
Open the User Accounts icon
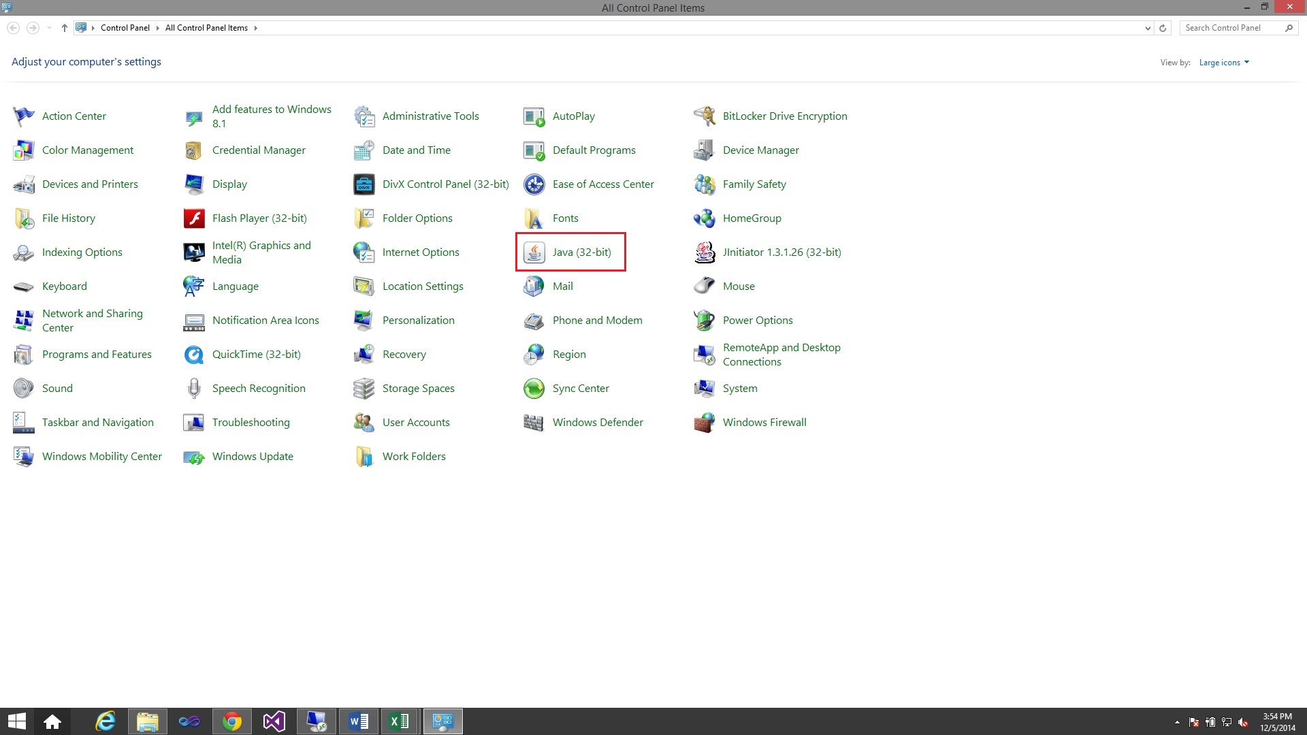coord(364,423)
